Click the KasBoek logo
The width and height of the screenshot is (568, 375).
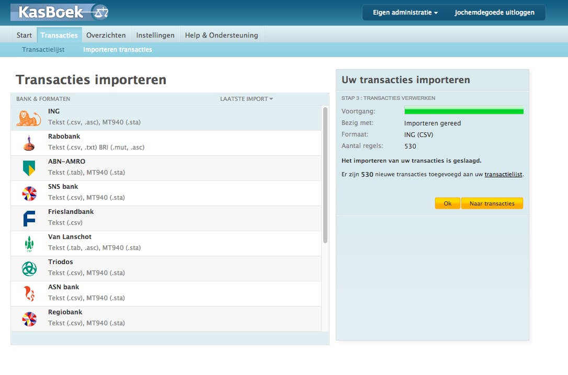click(60, 13)
